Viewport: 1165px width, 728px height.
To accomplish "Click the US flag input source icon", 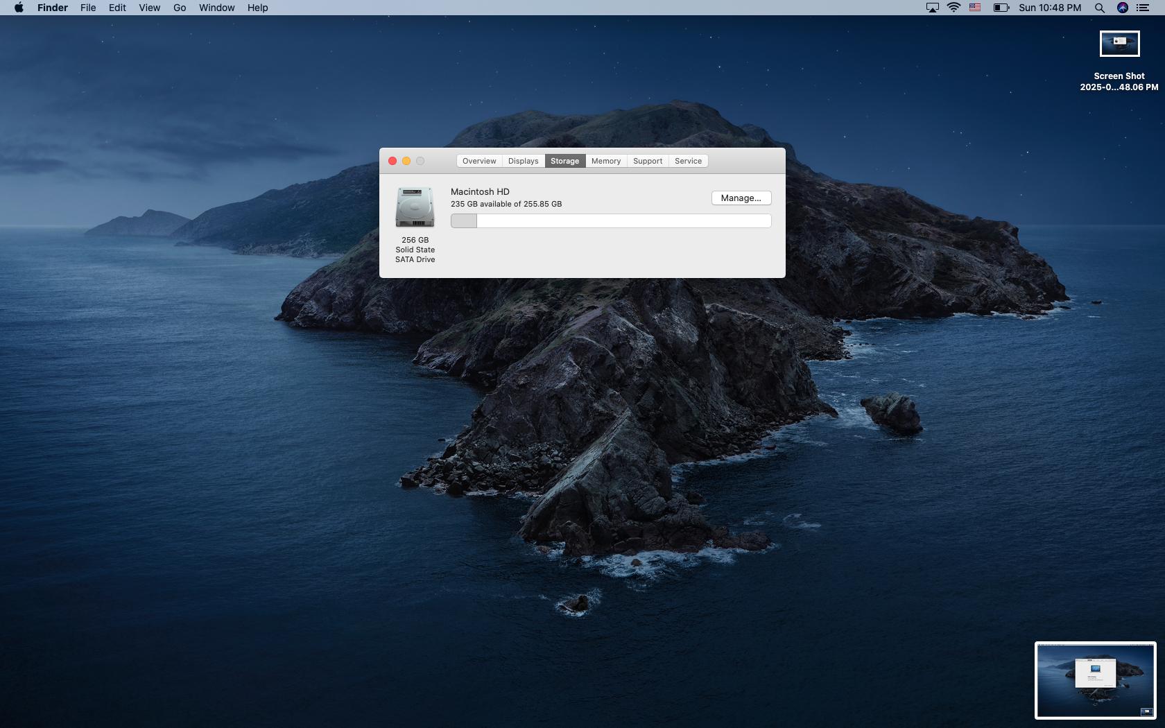I will click(975, 8).
